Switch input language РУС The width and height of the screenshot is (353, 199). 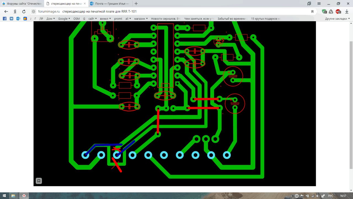331,196
